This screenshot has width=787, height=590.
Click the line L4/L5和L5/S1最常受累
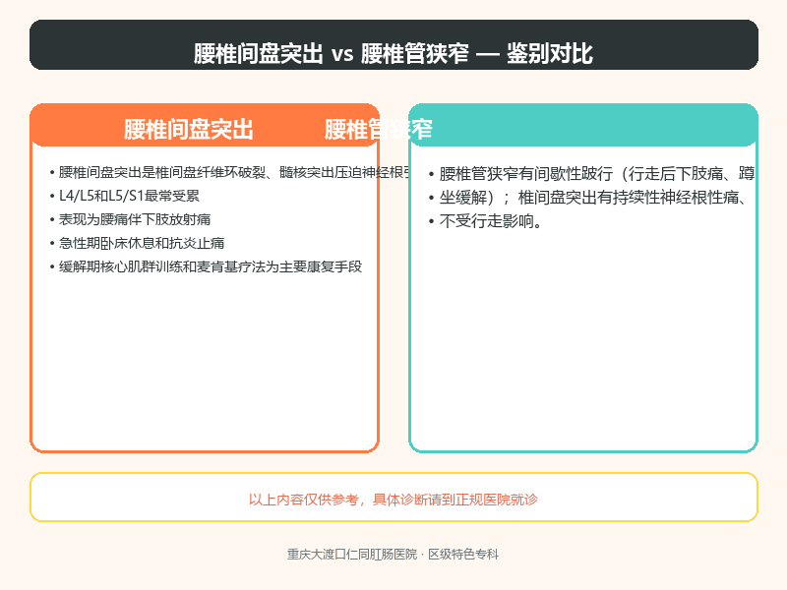pos(125,196)
